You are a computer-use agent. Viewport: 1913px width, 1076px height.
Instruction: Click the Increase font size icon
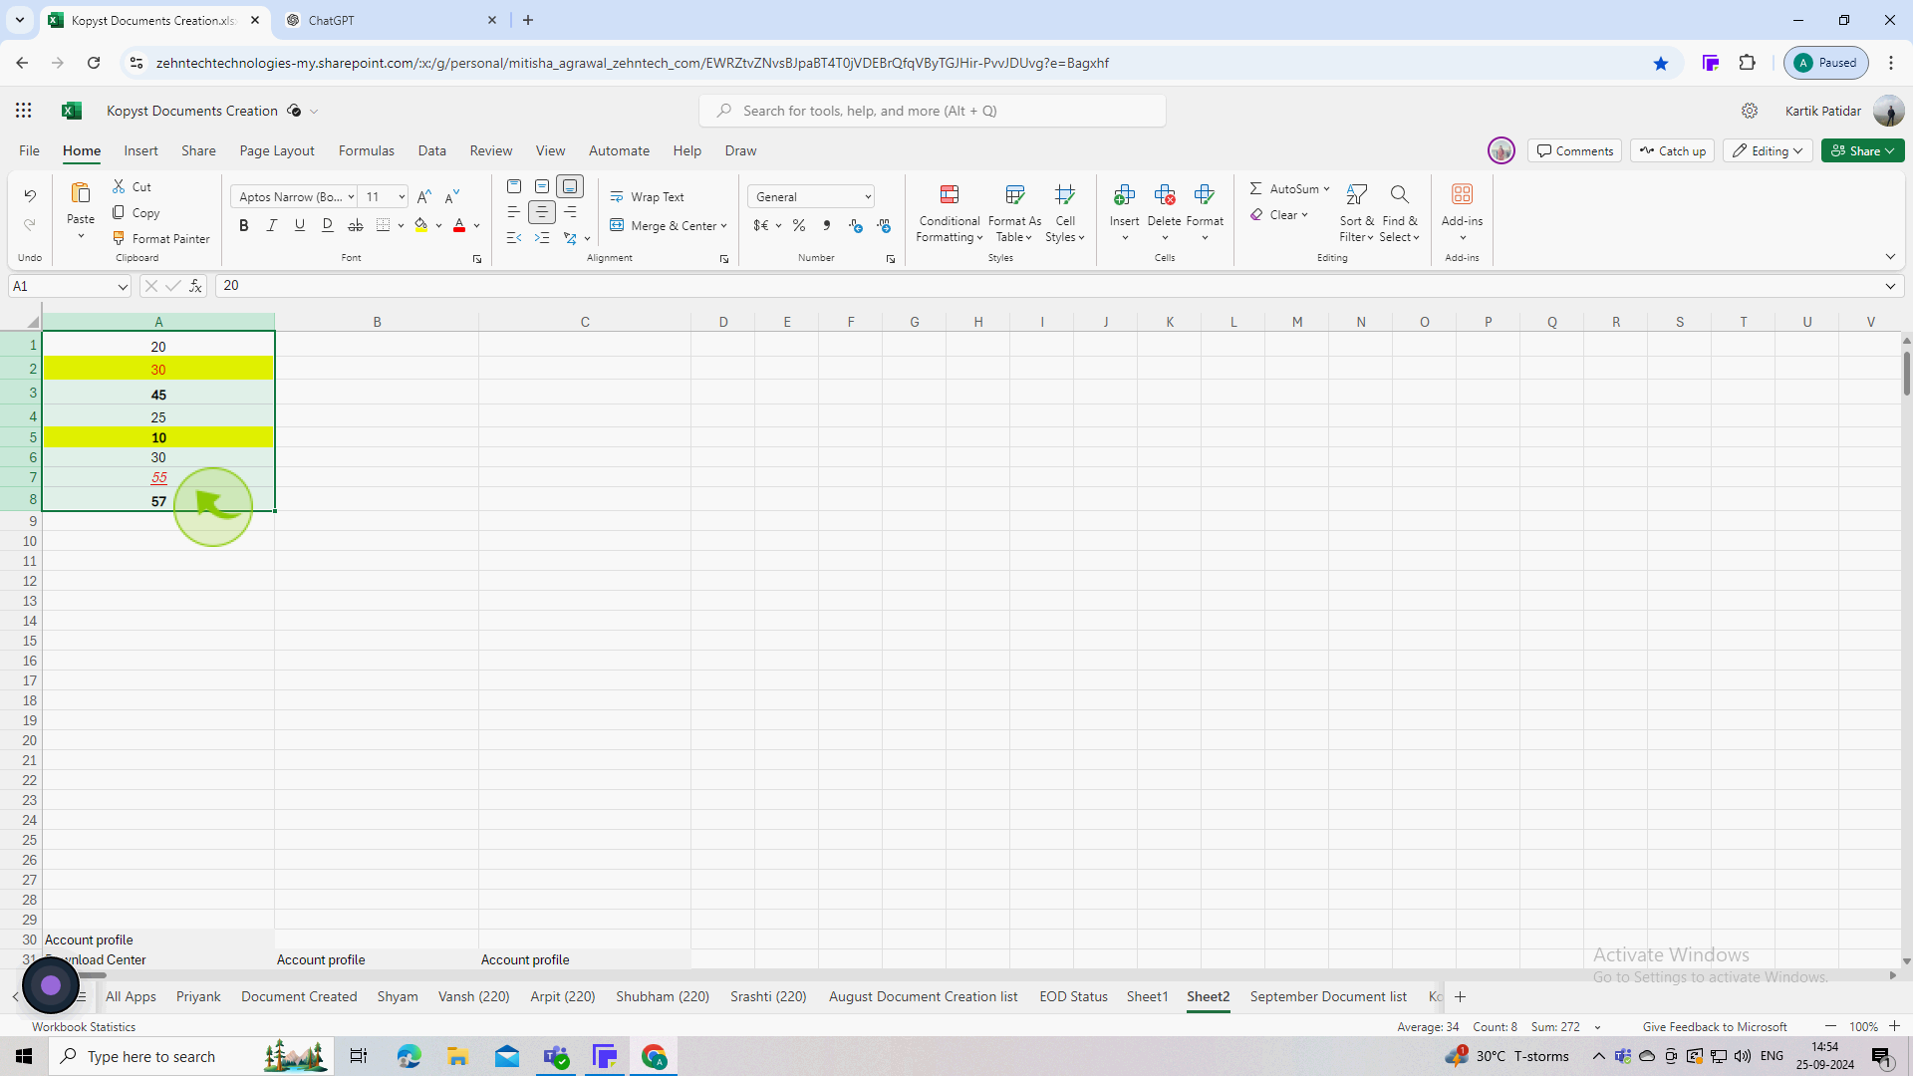(424, 196)
